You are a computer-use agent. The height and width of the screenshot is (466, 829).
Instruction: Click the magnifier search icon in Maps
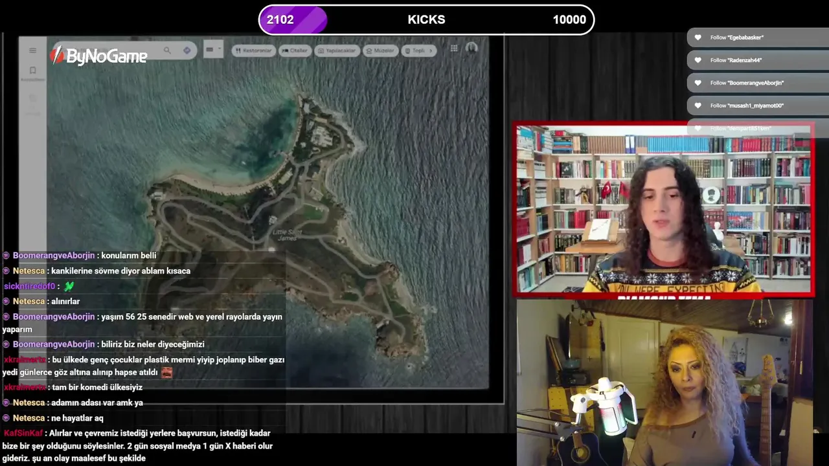coord(167,50)
